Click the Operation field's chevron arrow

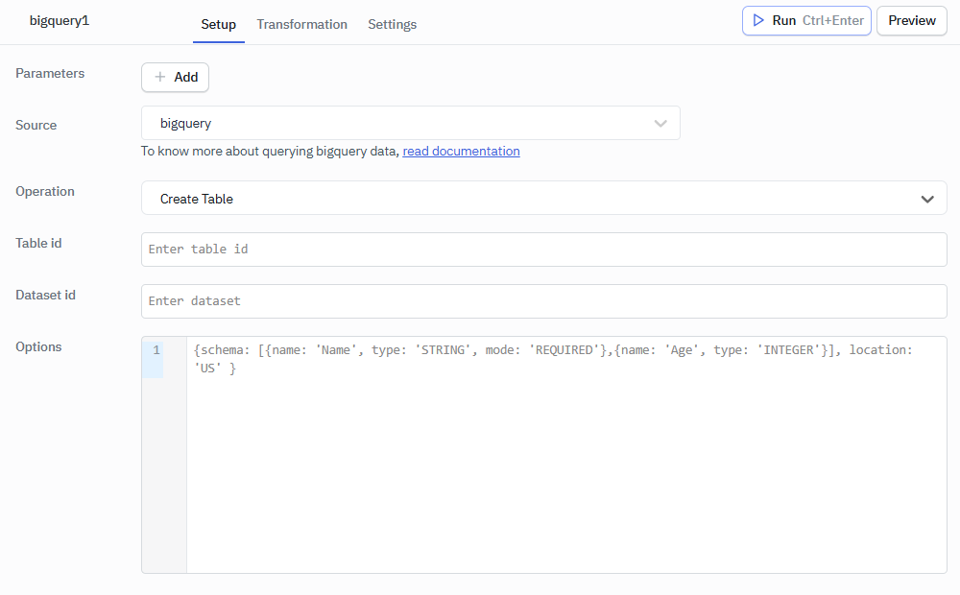coord(927,199)
